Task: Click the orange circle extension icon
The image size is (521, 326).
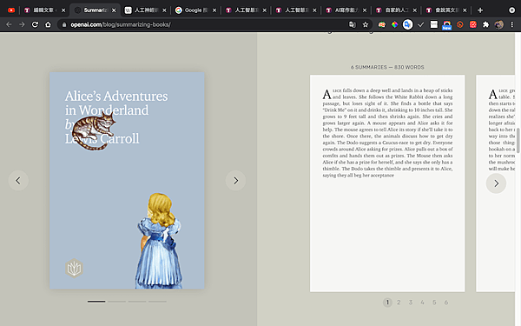Action: point(460,24)
